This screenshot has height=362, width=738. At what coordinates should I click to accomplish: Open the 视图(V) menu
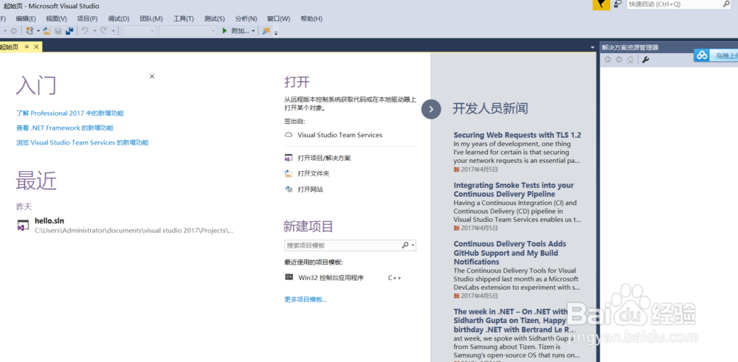point(57,19)
